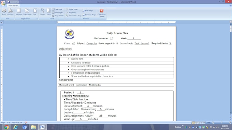Click Show and hide non-printable characters line
The image size is (232, 130).
pyautogui.click(x=92, y=76)
